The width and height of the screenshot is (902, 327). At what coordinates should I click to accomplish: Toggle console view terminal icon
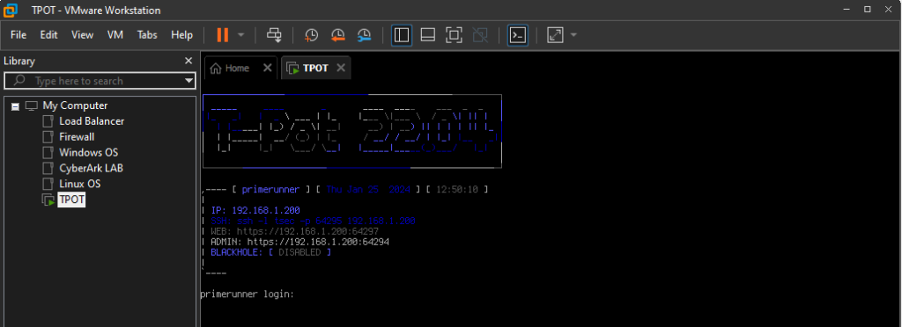(x=518, y=35)
